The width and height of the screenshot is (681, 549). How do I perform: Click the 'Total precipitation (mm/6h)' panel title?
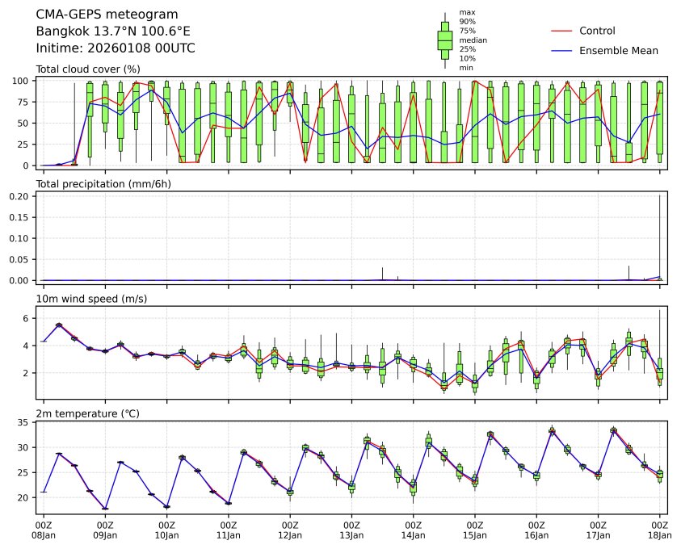tap(103, 184)
